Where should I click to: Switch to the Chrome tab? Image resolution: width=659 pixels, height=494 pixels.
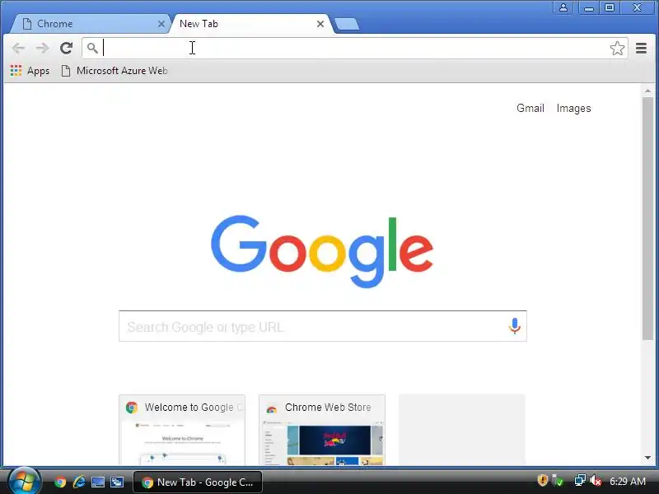pyautogui.click(x=90, y=24)
